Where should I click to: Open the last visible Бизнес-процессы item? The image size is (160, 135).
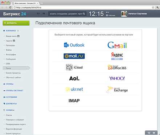(x=13, y=134)
